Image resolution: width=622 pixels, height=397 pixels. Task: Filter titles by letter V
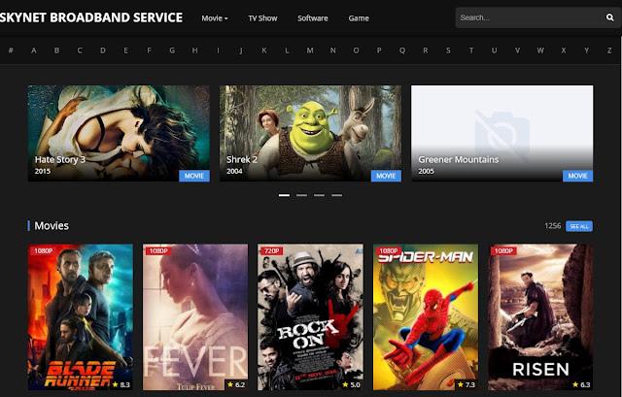(x=517, y=50)
